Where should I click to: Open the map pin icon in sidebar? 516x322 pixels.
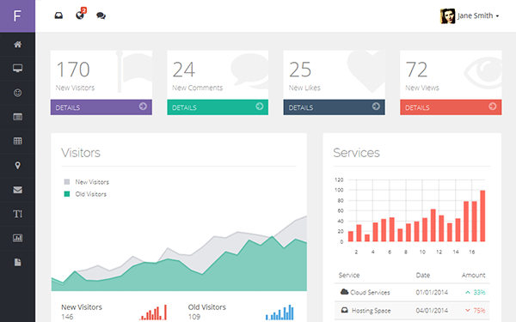pos(17,165)
